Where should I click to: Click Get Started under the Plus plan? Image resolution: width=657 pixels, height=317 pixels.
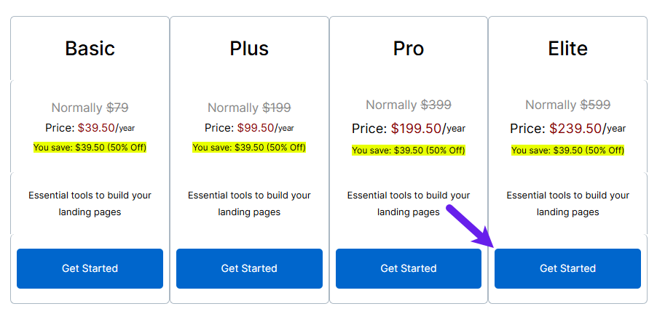click(249, 268)
